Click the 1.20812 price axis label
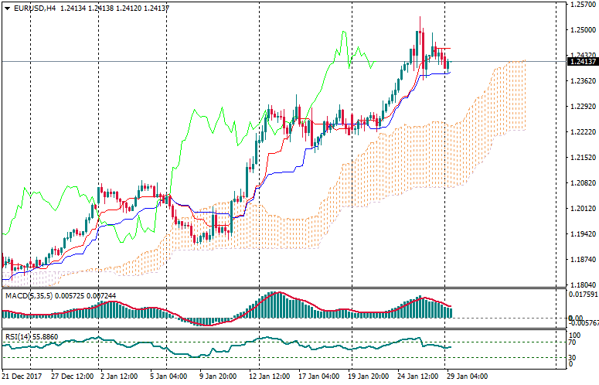Image resolution: width=599 pixels, height=385 pixels. point(583,183)
